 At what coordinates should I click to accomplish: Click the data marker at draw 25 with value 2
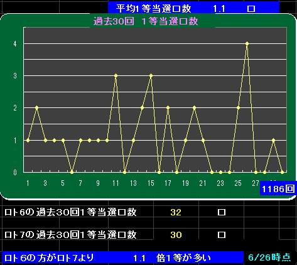(x=238, y=107)
